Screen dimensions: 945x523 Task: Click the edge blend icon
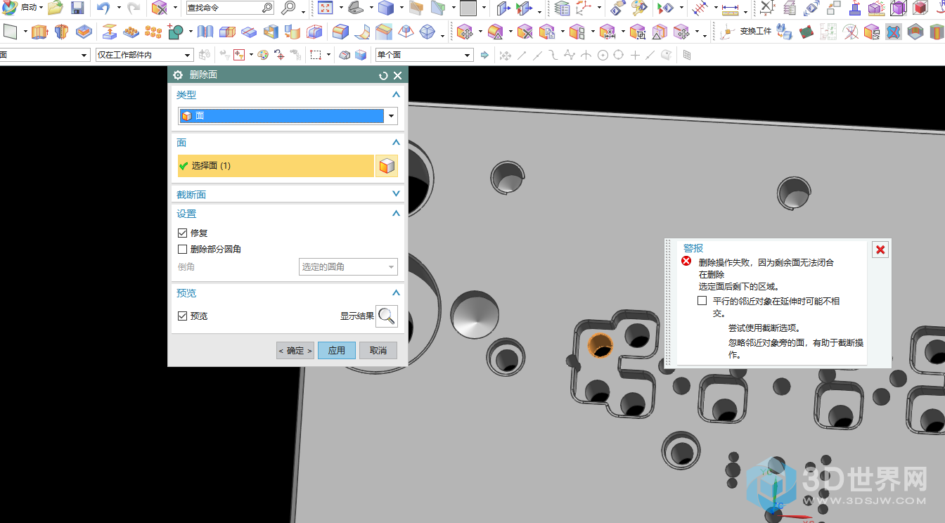pyautogui.click(x=340, y=32)
